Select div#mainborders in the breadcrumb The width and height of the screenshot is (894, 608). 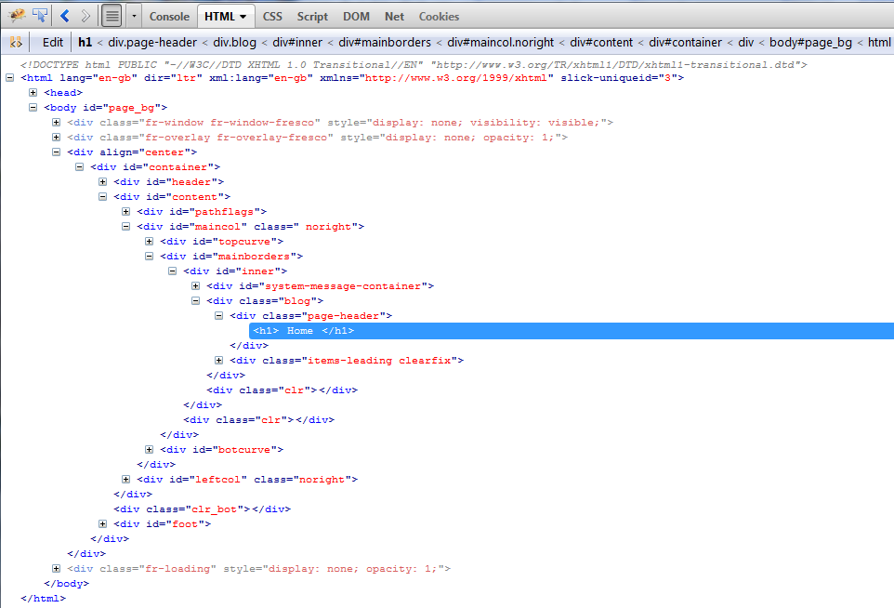click(385, 42)
